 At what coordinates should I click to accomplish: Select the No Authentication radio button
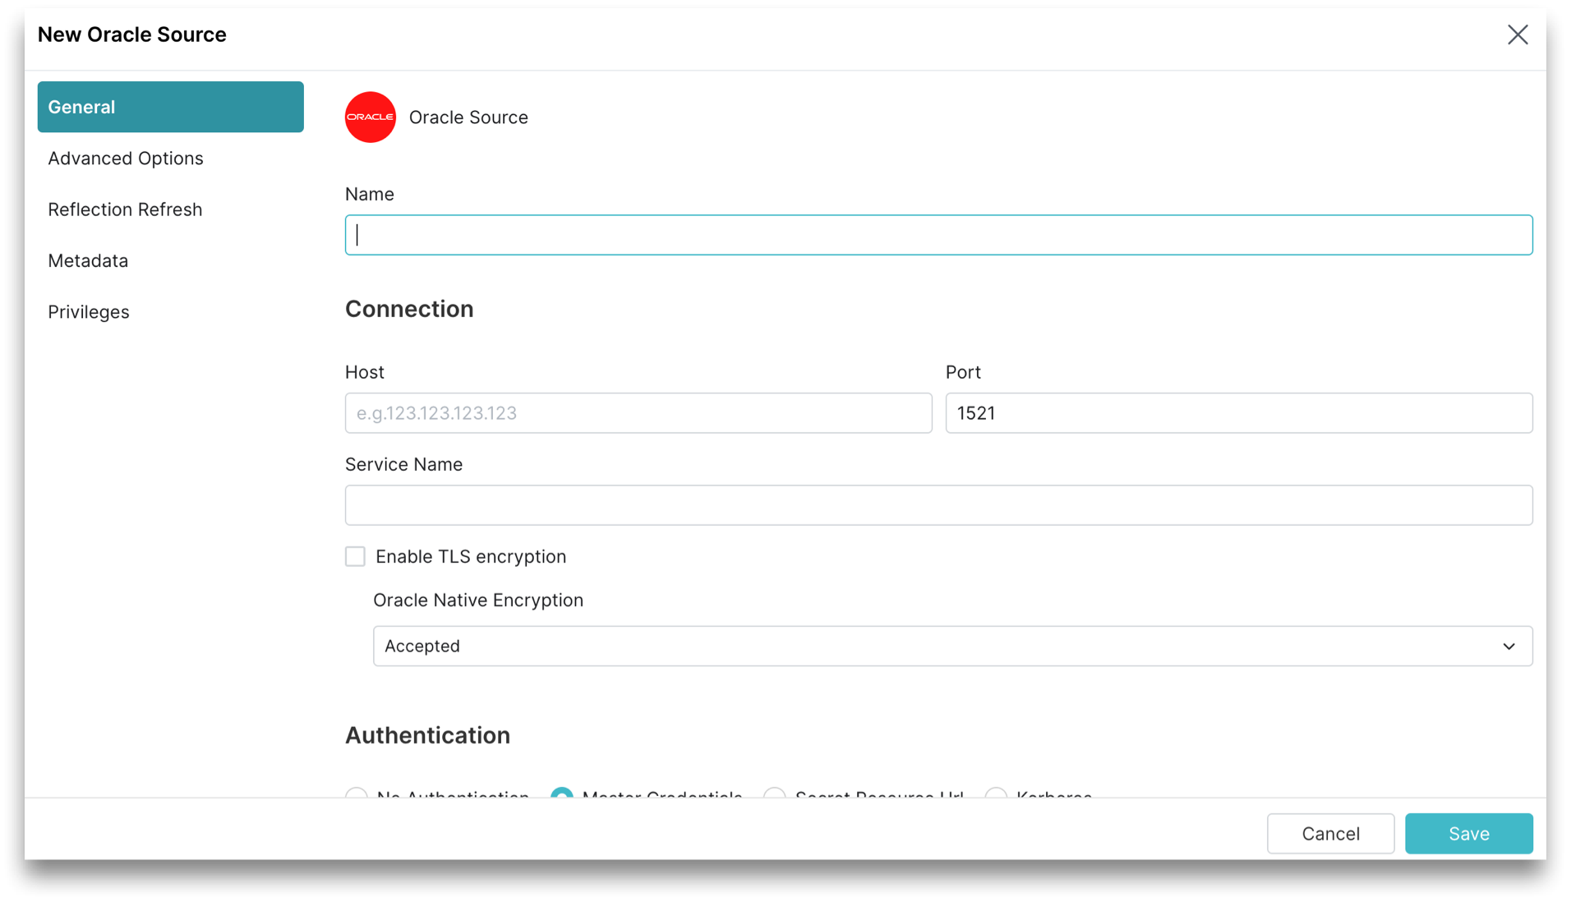coord(356,796)
